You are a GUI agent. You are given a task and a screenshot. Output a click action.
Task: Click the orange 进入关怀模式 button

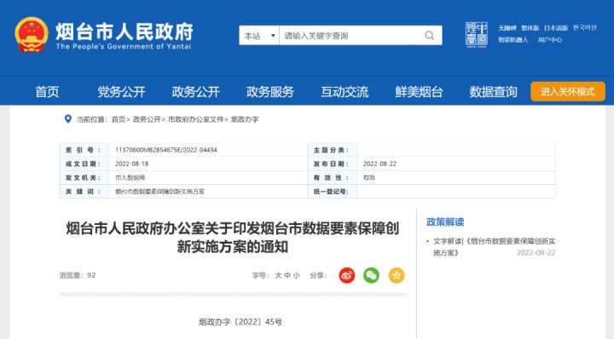(568, 91)
